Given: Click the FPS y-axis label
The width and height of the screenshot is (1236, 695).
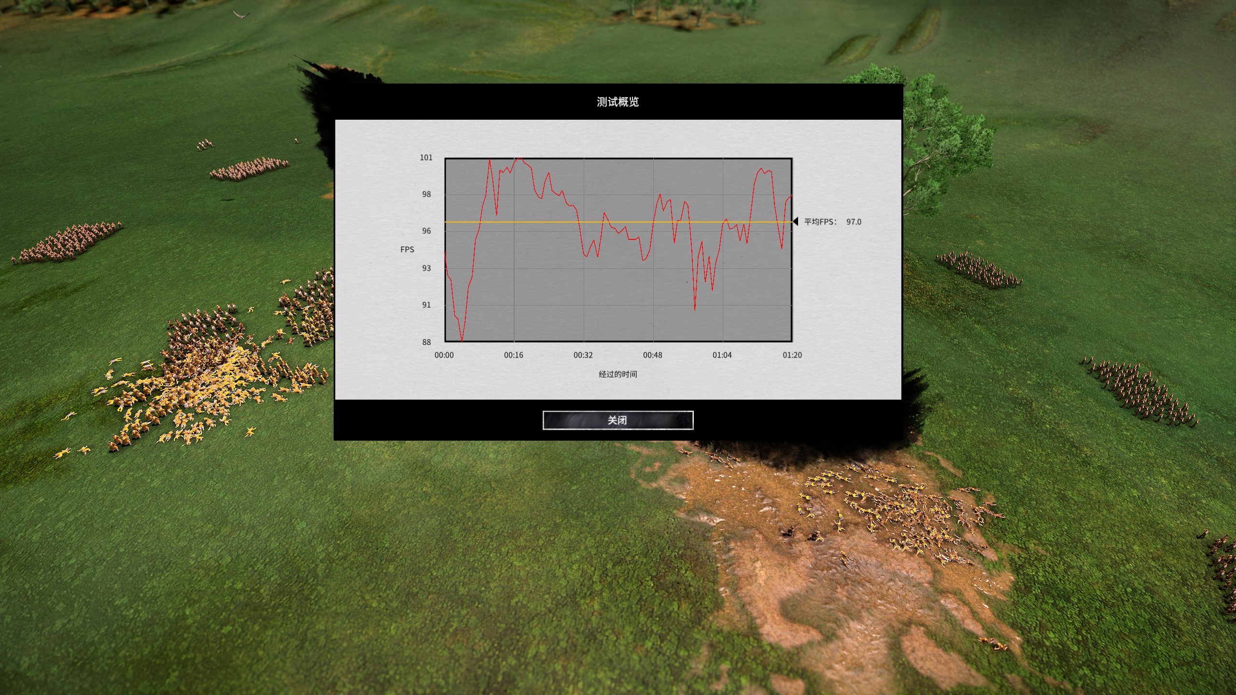Looking at the screenshot, I should pyautogui.click(x=407, y=250).
